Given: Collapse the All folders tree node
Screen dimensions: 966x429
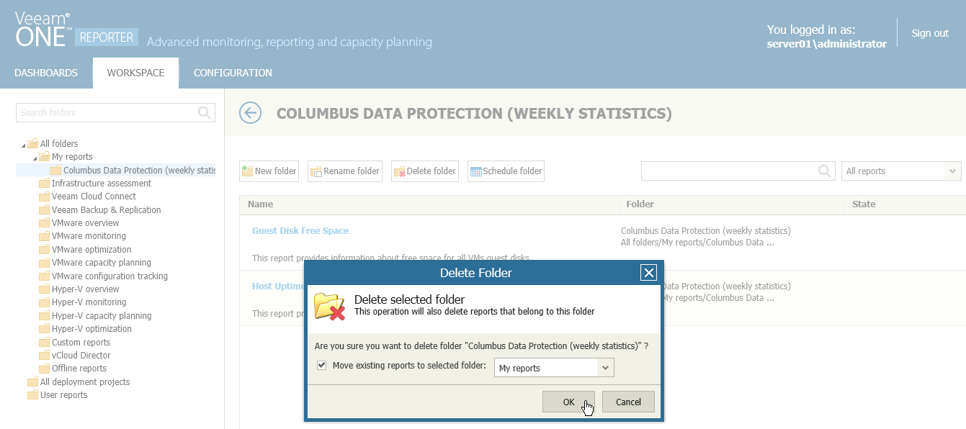Looking at the screenshot, I should click(x=23, y=145).
